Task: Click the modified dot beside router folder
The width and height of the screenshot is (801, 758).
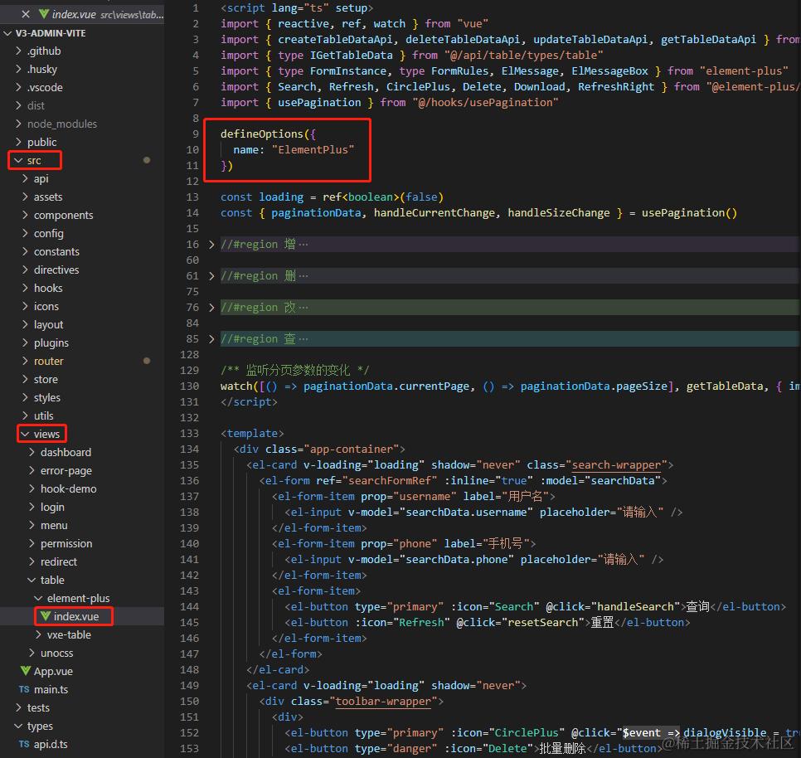Action: pos(147,361)
